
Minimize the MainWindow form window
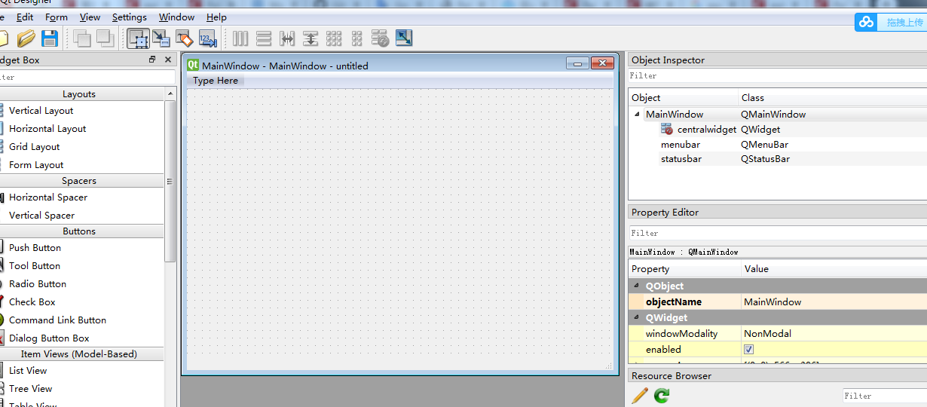[577, 64]
